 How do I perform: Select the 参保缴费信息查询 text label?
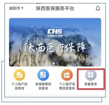43,86
